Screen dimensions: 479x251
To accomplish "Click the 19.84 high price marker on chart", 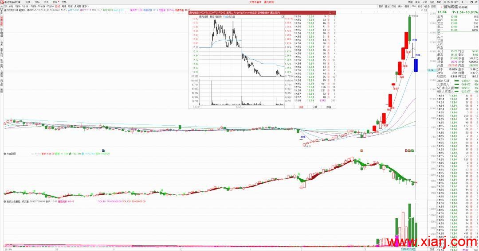I will (415, 16).
